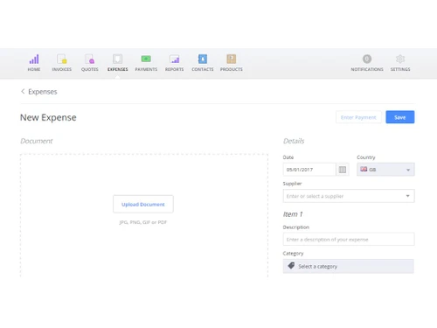Viewport: 437px width, 328px height.
Task: Click the REPORTS menu label
Action: click(174, 69)
